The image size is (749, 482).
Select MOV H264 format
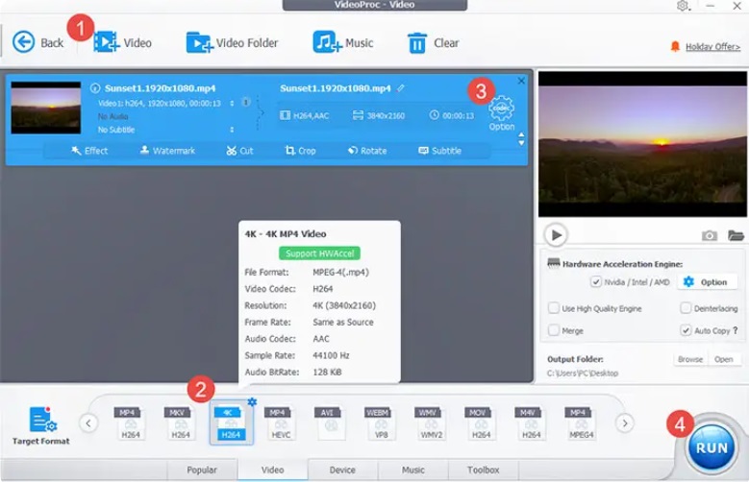[481, 422]
